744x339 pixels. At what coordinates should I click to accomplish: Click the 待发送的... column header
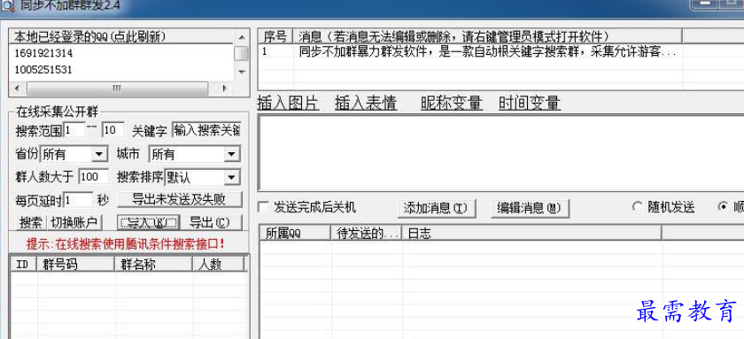367,233
